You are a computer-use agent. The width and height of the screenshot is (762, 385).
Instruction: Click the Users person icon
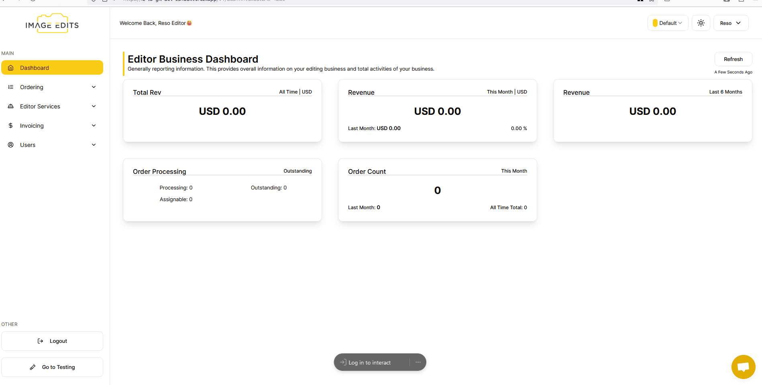point(11,145)
